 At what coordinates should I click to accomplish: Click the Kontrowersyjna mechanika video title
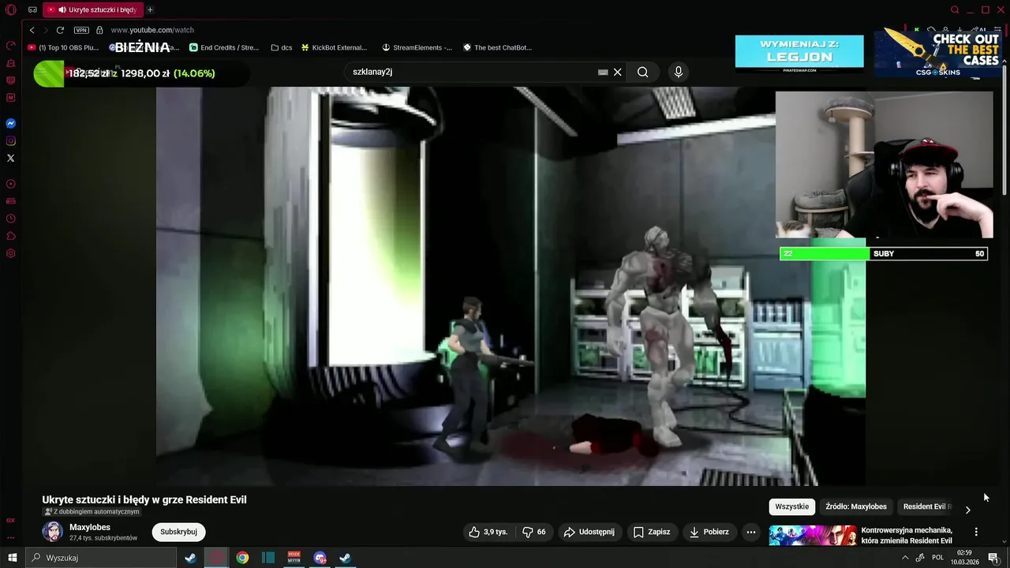click(907, 536)
